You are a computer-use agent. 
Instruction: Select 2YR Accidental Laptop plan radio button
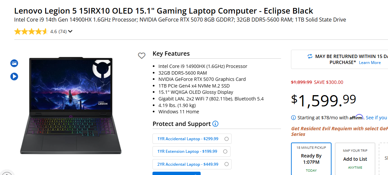(x=227, y=164)
